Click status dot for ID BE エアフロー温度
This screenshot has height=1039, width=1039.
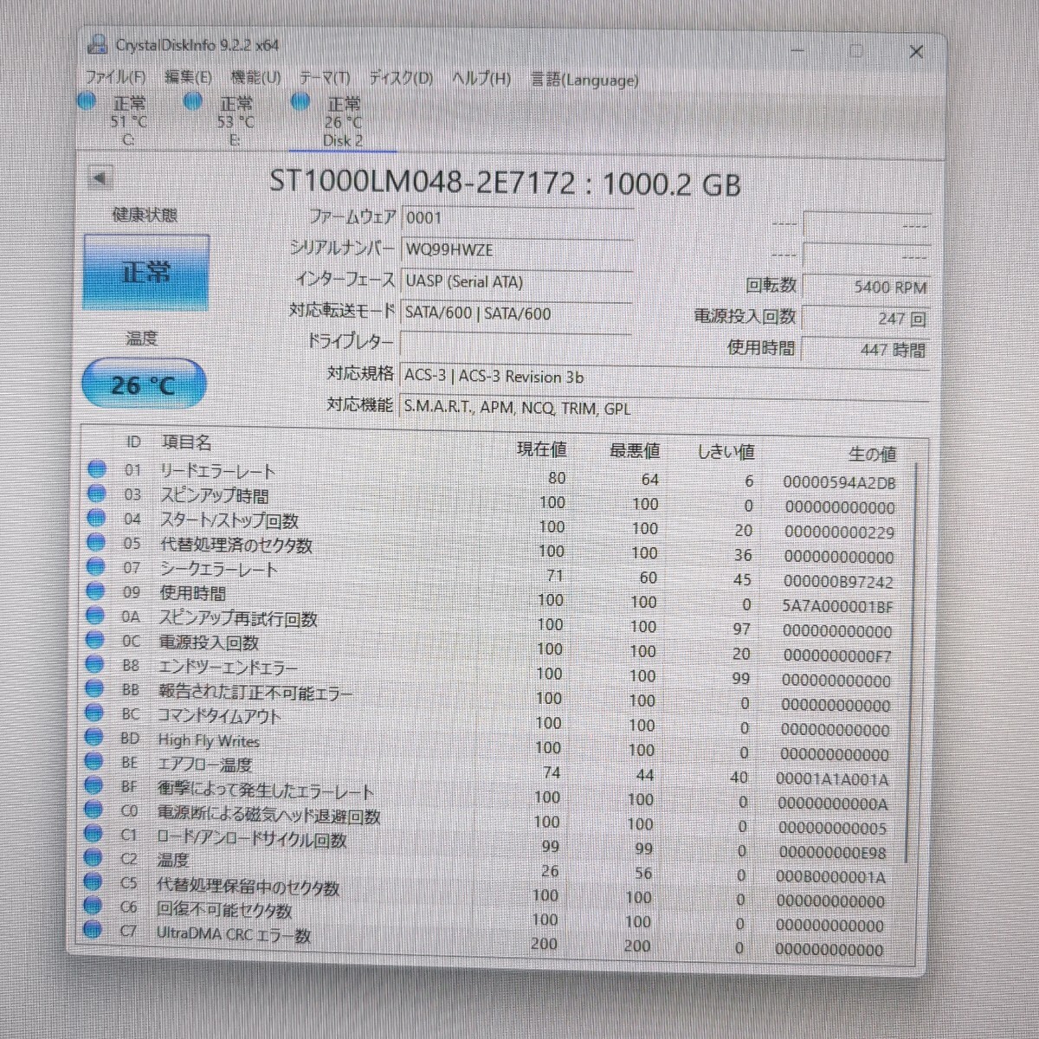tap(94, 762)
